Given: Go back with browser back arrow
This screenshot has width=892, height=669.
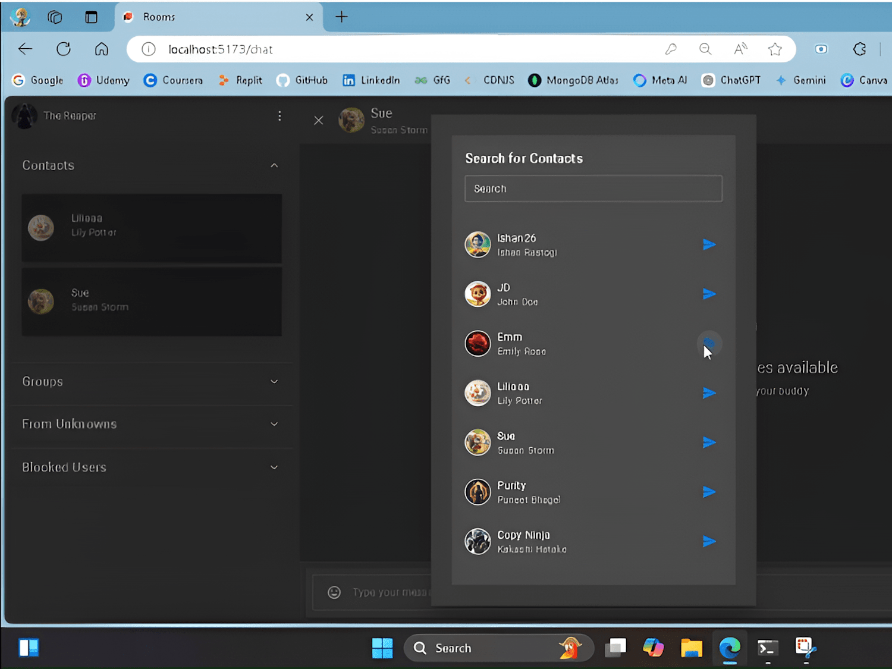Looking at the screenshot, I should (x=25, y=49).
